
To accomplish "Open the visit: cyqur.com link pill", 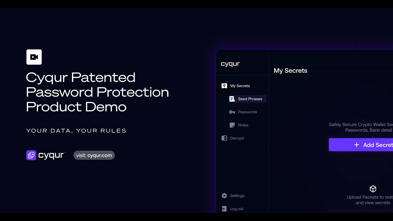I will [x=94, y=155].
